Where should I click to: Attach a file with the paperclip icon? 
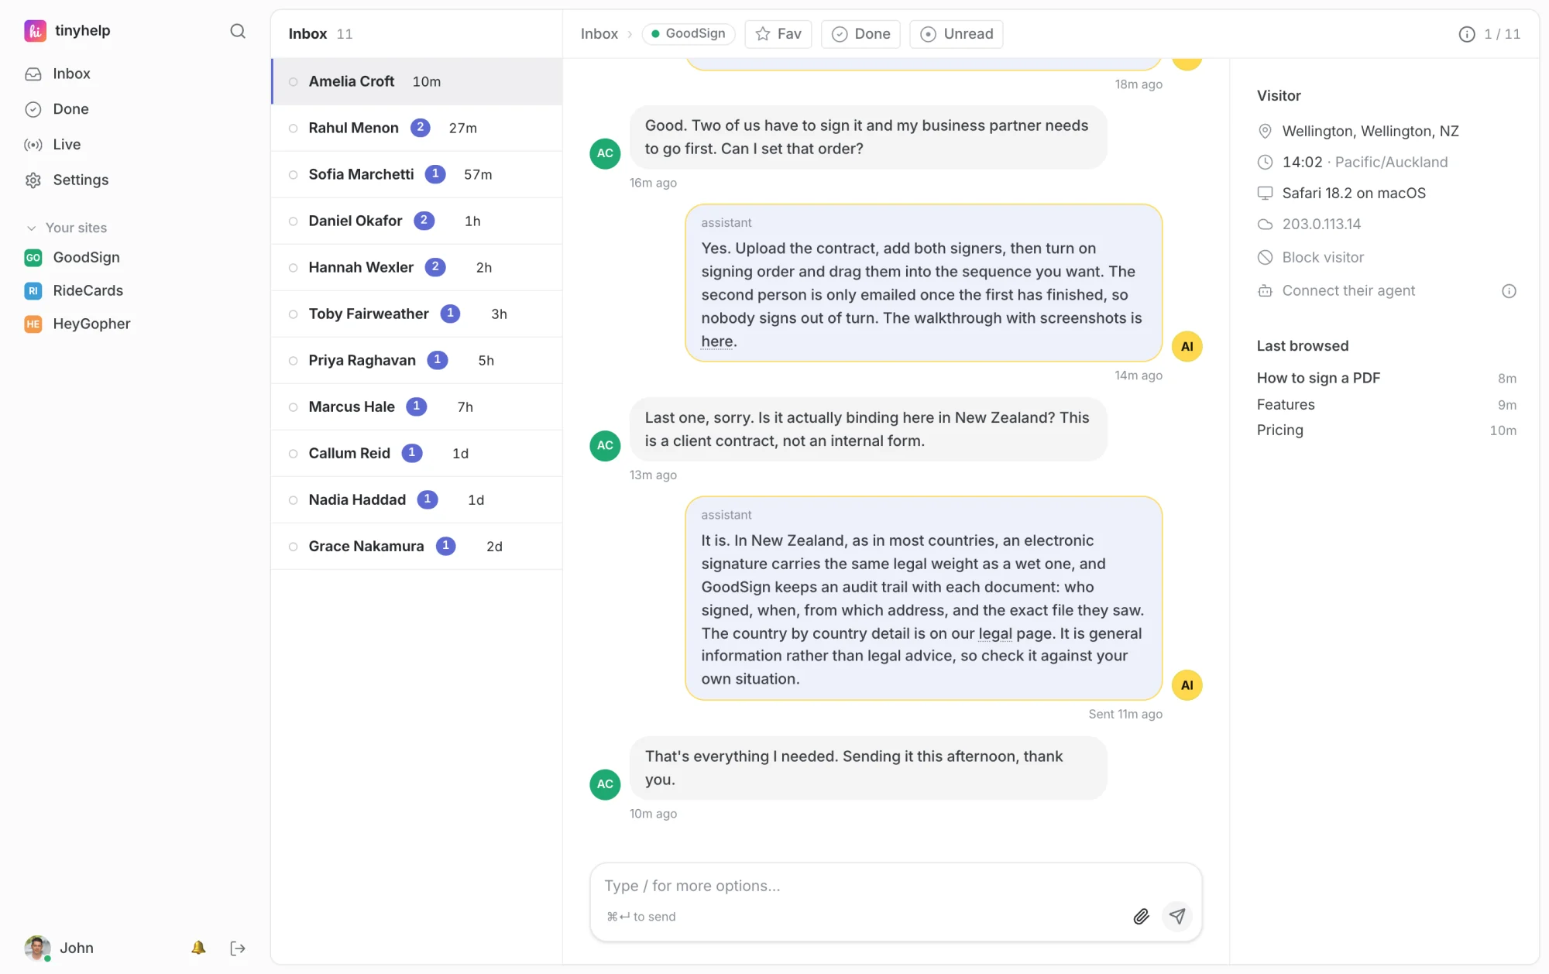pos(1141,916)
